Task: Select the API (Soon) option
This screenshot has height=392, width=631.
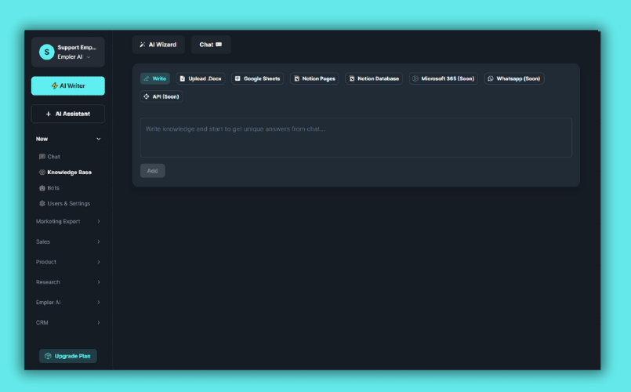Action: (x=161, y=96)
